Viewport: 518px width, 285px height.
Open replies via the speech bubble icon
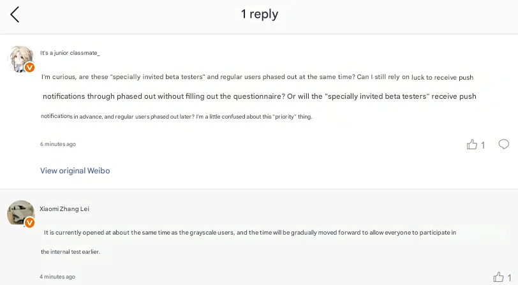pos(503,144)
